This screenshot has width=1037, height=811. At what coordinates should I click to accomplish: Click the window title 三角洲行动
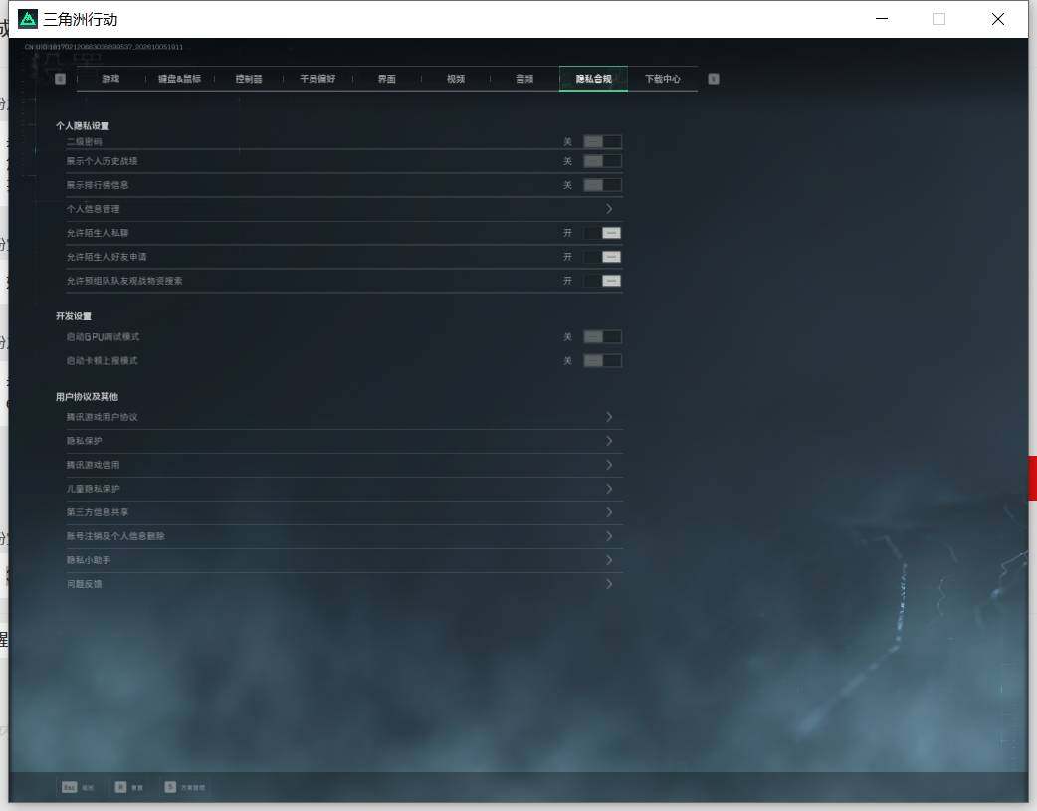81,20
